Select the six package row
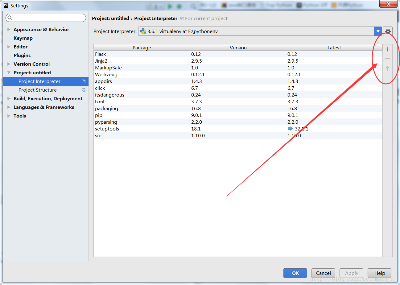 click(x=238, y=136)
